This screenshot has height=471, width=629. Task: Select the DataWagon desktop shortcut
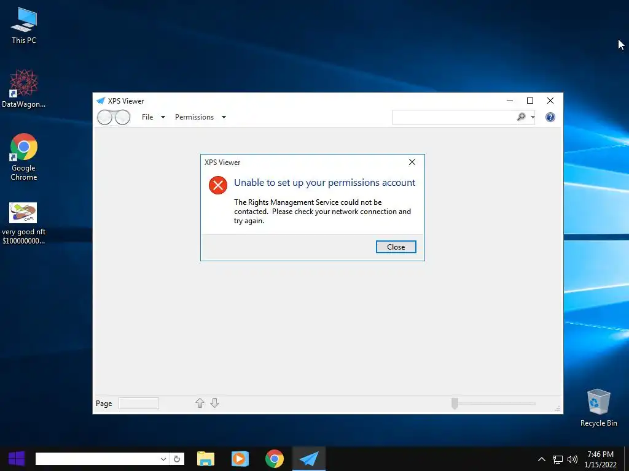click(x=24, y=88)
